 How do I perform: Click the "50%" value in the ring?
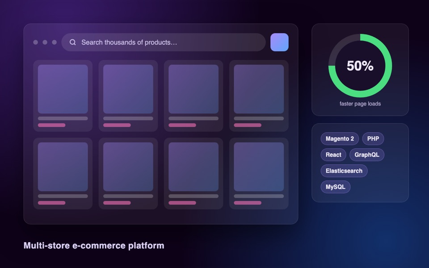click(360, 66)
